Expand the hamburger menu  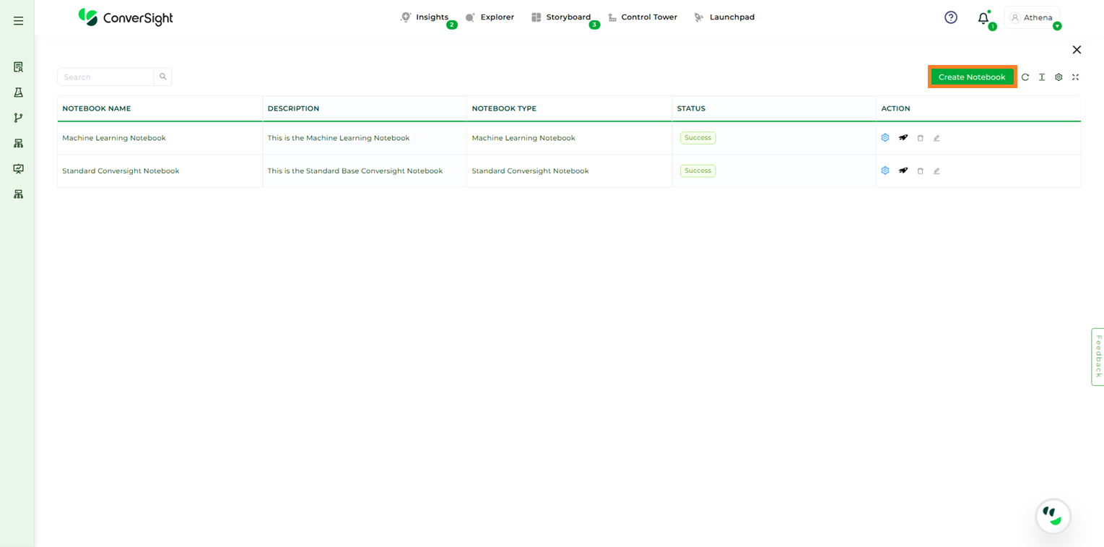(19, 21)
